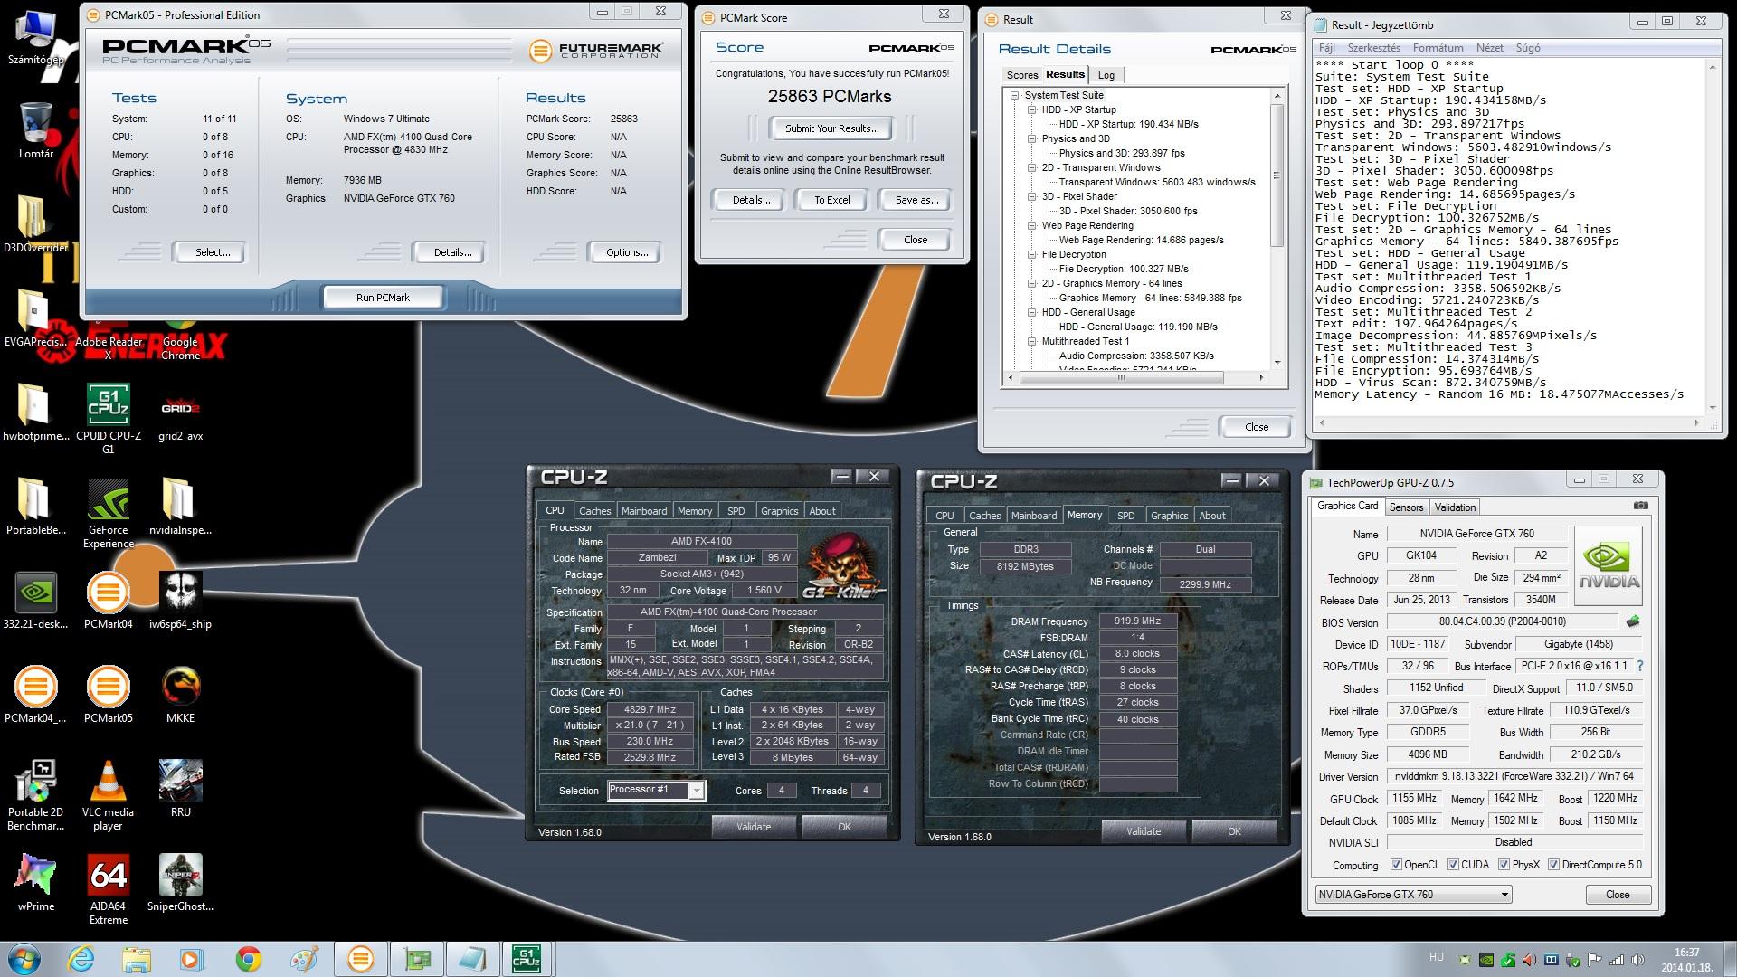The height and width of the screenshot is (977, 1737).
Task: Open Szerkesztés menu in Notepad
Action: [x=1373, y=48]
